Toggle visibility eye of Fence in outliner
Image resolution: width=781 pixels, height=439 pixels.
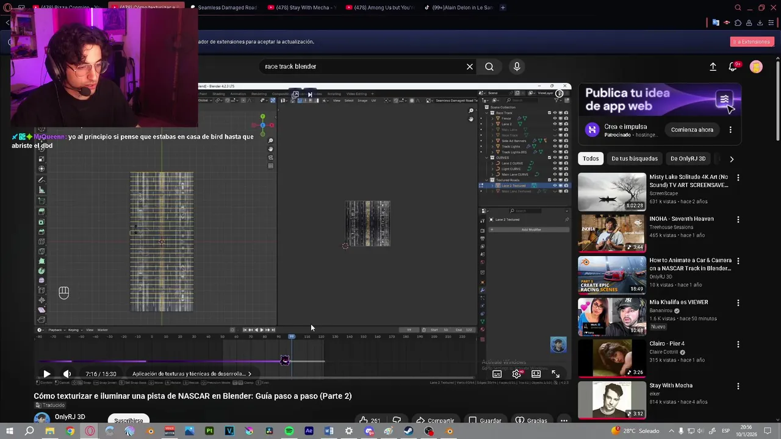click(555, 118)
